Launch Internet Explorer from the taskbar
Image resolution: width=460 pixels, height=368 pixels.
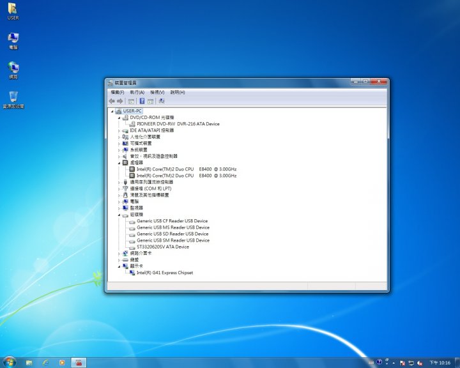[45, 363]
